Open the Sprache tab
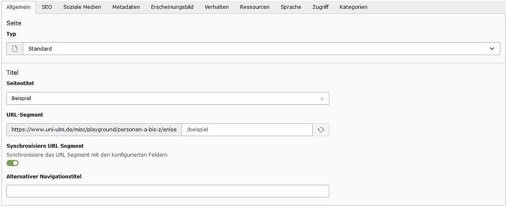The height and width of the screenshot is (208, 506). coord(291,7)
